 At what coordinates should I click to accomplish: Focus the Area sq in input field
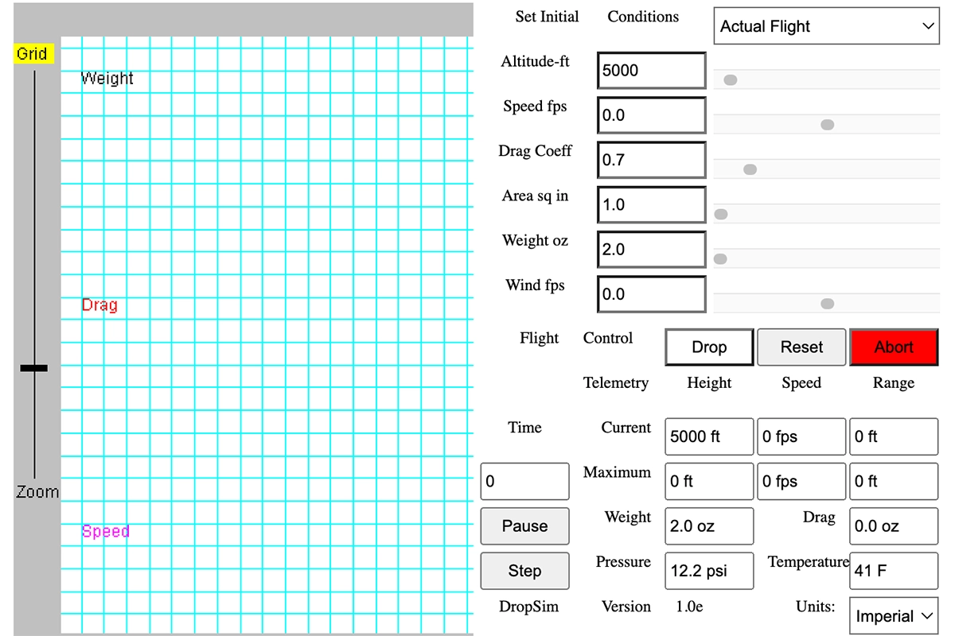click(651, 205)
